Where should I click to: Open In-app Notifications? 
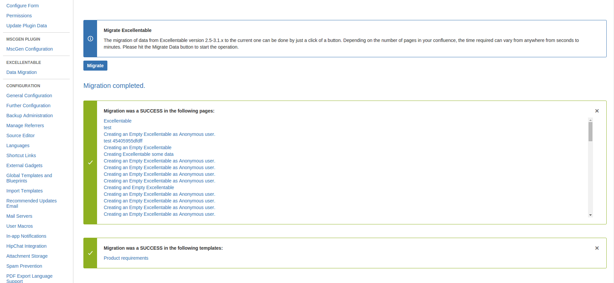tap(26, 236)
